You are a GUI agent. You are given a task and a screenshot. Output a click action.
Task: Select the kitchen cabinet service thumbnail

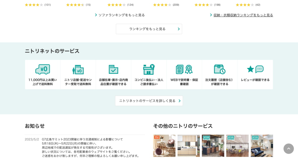pos(189,146)
